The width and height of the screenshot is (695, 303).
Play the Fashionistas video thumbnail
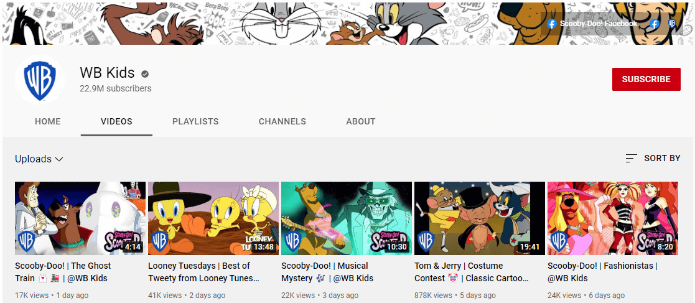[612, 218]
